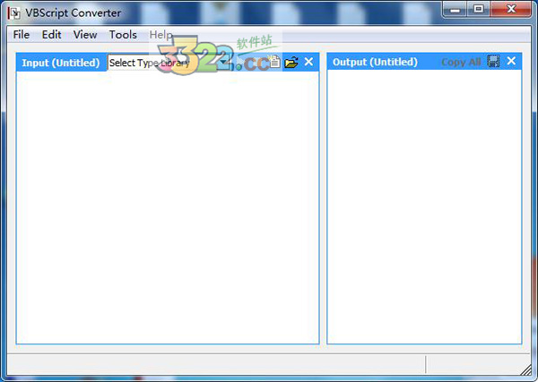Click the resize grip at window corner
This screenshot has height=382, width=538.
click(526, 369)
